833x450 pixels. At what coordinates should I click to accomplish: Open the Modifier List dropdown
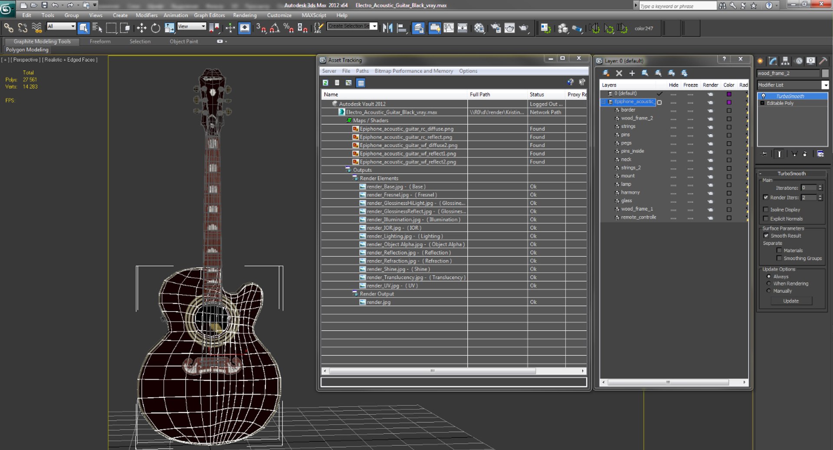pyautogui.click(x=825, y=85)
